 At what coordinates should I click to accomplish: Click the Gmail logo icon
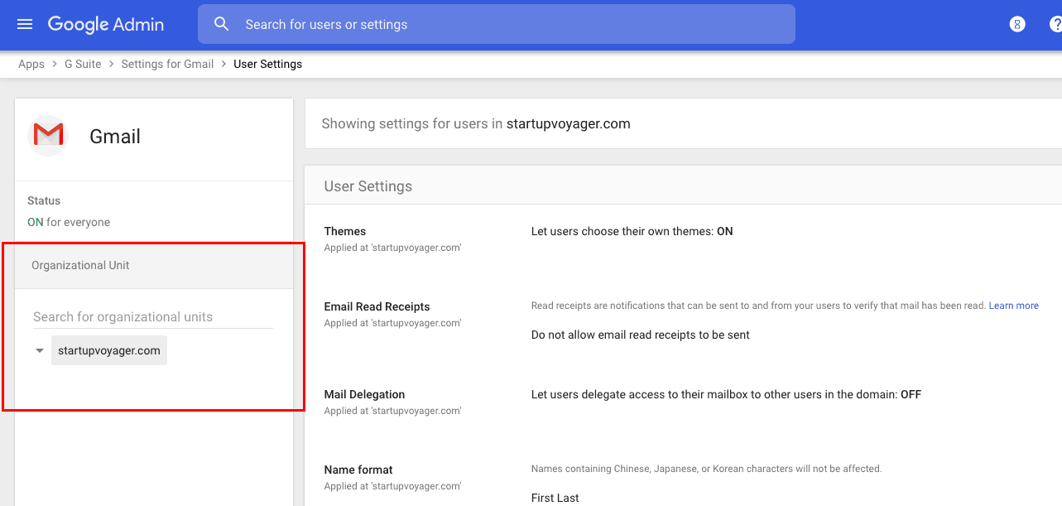(48, 136)
